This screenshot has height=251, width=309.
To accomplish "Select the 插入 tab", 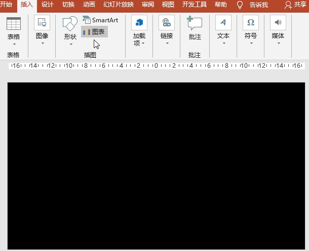I will [x=27, y=5].
